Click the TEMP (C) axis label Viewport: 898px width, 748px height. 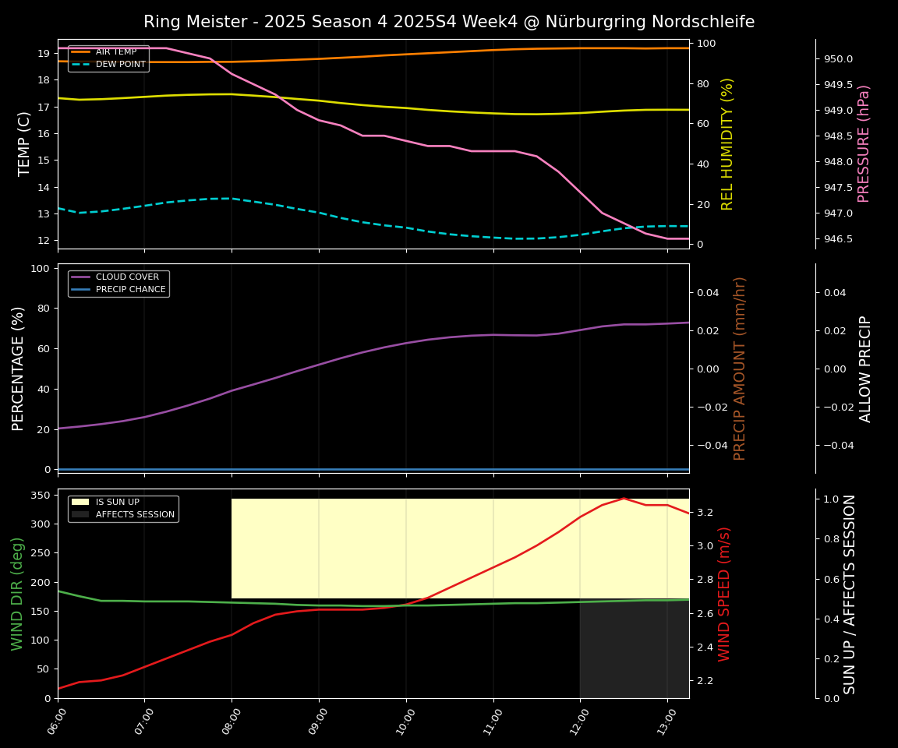25,143
